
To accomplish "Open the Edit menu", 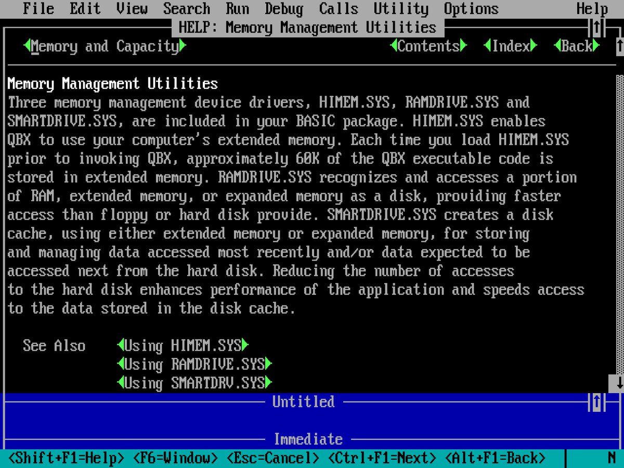I will pyautogui.click(x=85, y=9).
